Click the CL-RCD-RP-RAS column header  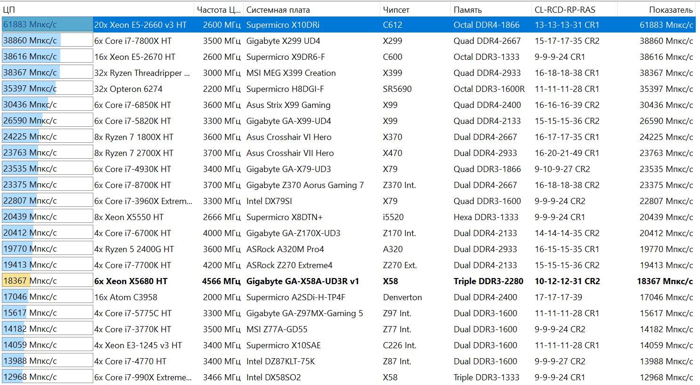click(x=574, y=9)
